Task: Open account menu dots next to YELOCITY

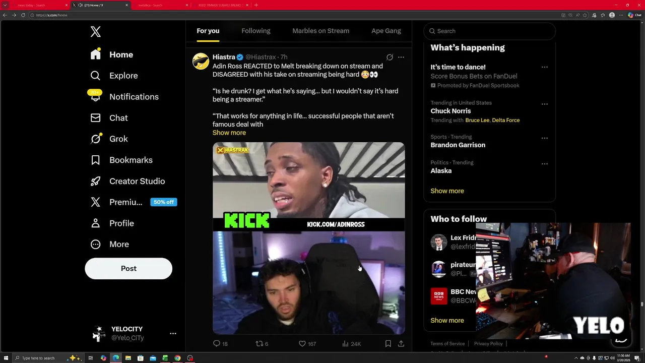Action: click(x=173, y=333)
